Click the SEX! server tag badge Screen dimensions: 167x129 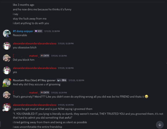click(38, 31)
